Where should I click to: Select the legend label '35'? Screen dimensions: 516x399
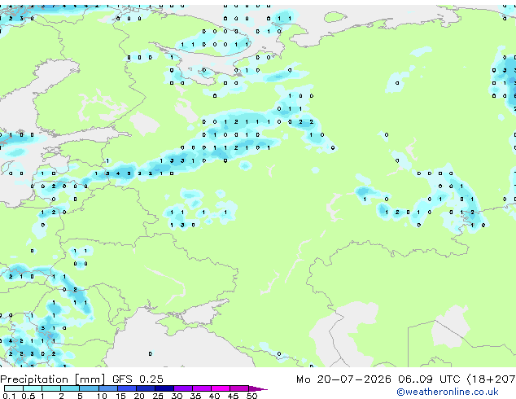[195, 396]
